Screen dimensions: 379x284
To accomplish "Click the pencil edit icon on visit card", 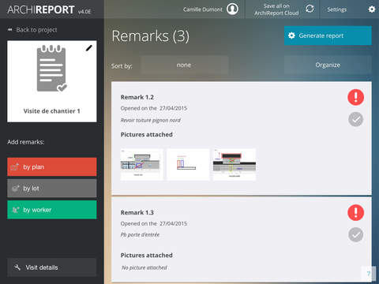I will 89,48.
